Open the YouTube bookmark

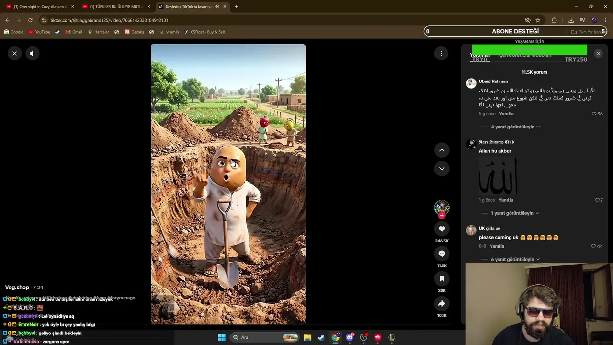click(x=39, y=32)
